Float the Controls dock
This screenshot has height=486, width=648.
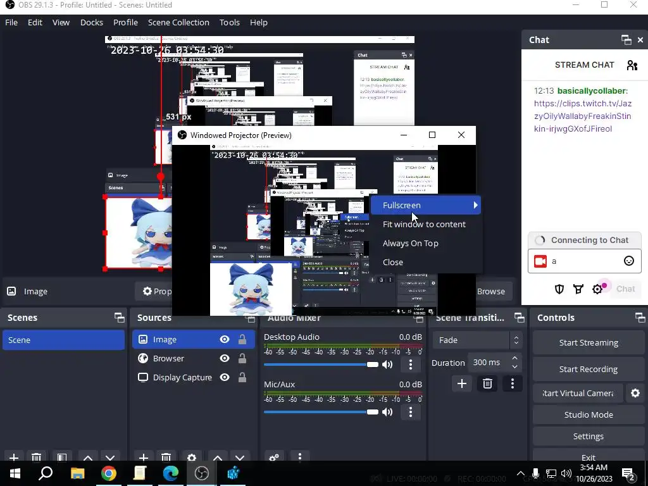[x=640, y=318]
